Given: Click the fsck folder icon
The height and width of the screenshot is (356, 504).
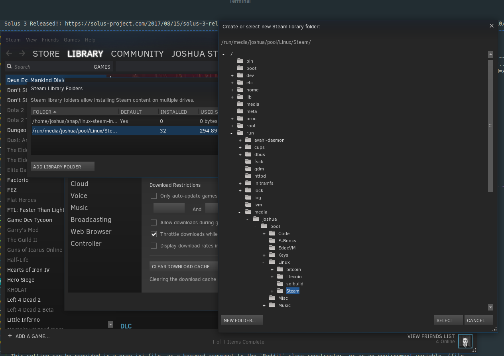Looking at the screenshot, I should 248,162.
